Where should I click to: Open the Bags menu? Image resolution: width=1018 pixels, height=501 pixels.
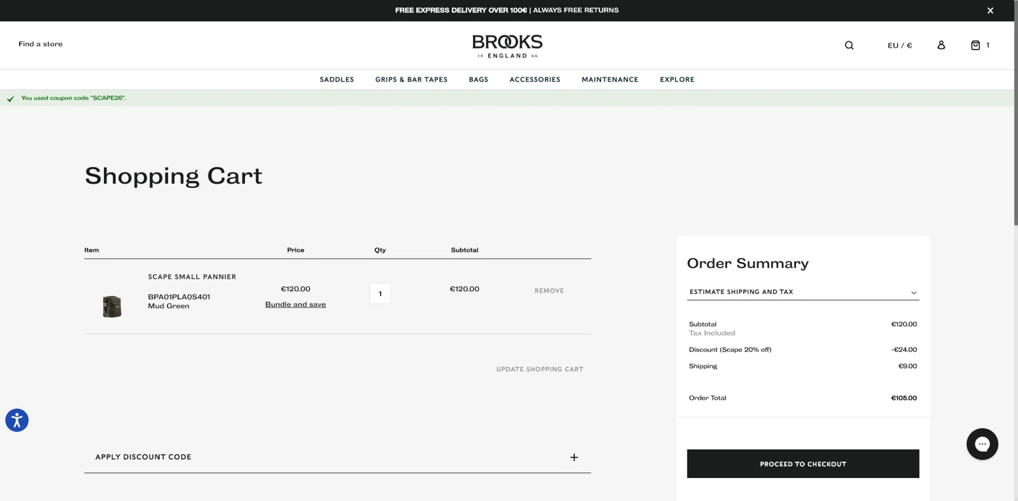click(478, 79)
